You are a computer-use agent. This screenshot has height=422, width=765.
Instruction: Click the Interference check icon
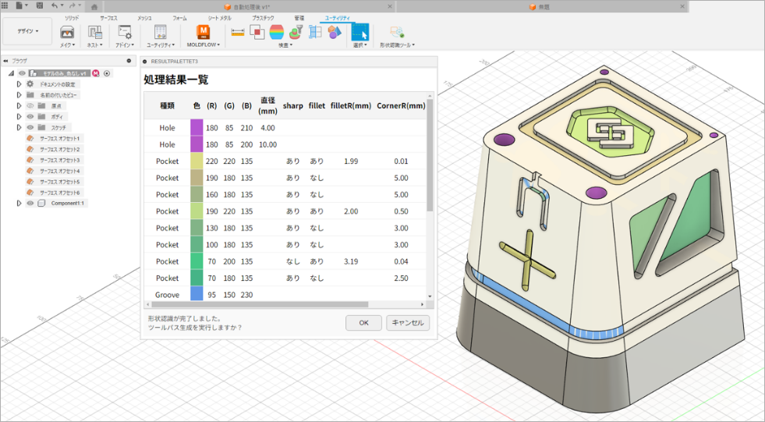point(257,32)
